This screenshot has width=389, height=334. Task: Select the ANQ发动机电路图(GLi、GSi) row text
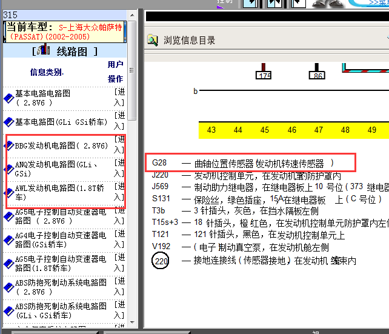coord(56,169)
